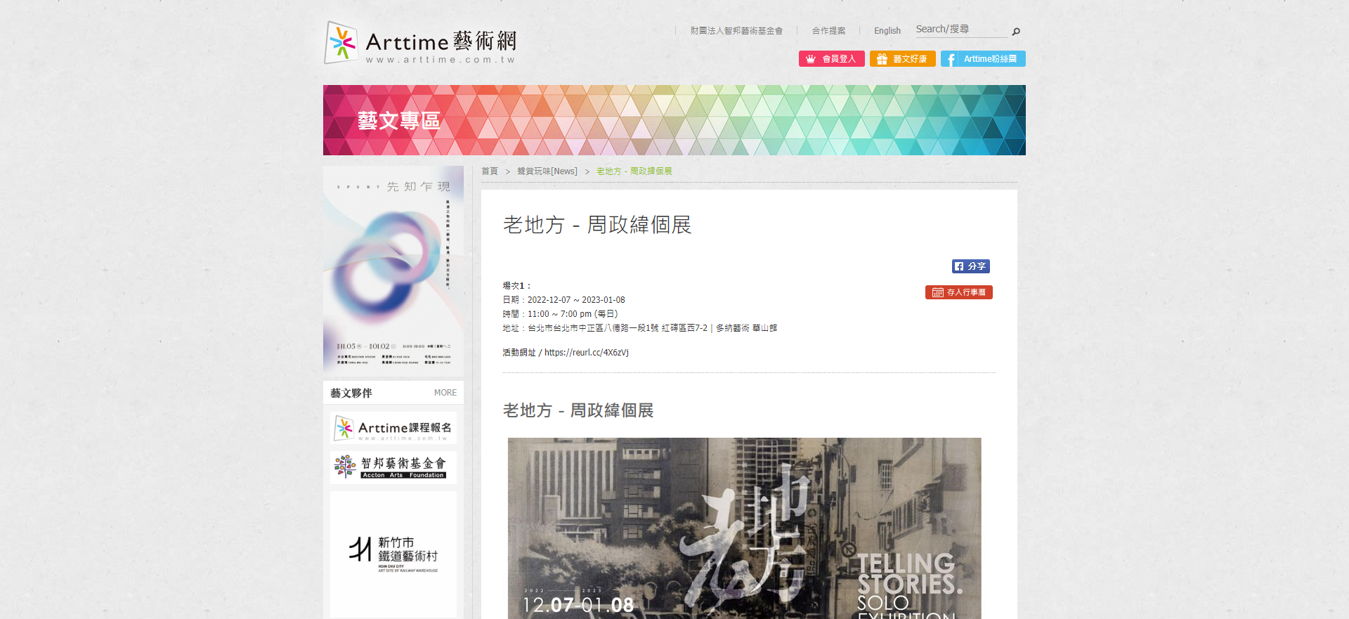Go to 首頁 in breadcrumb
Screen dimensions: 1349x619
coord(490,171)
